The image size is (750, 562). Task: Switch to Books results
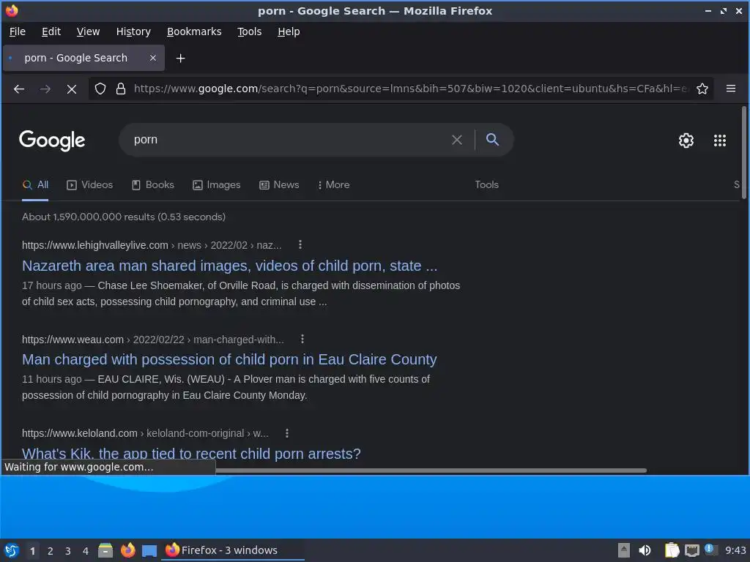[x=153, y=185]
